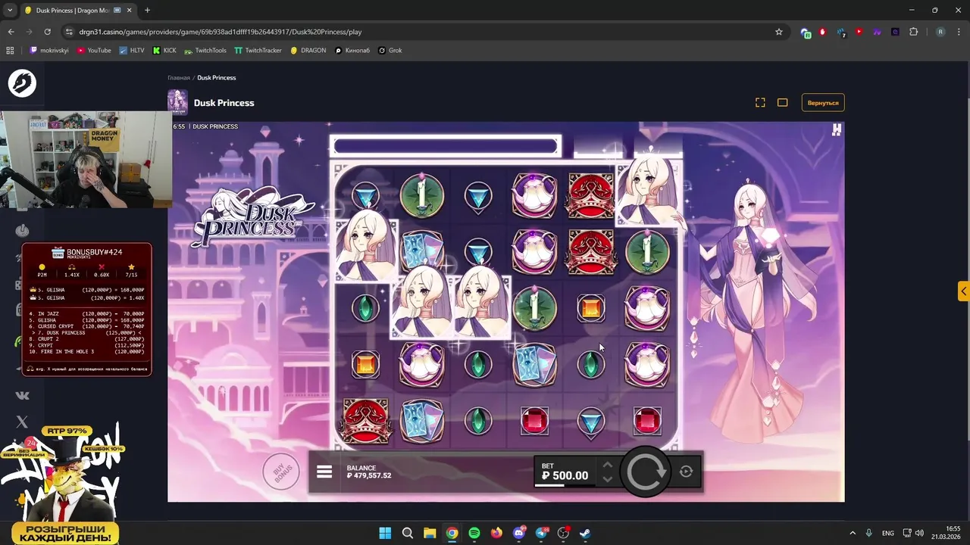This screenshot has height=545, width=970.
Task: Go to Главная breadcrumb link
Action: (179, 78)
